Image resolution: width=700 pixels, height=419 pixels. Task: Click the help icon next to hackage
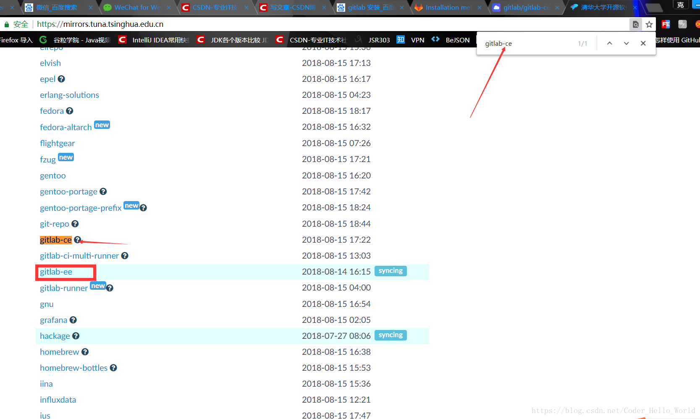76,336
